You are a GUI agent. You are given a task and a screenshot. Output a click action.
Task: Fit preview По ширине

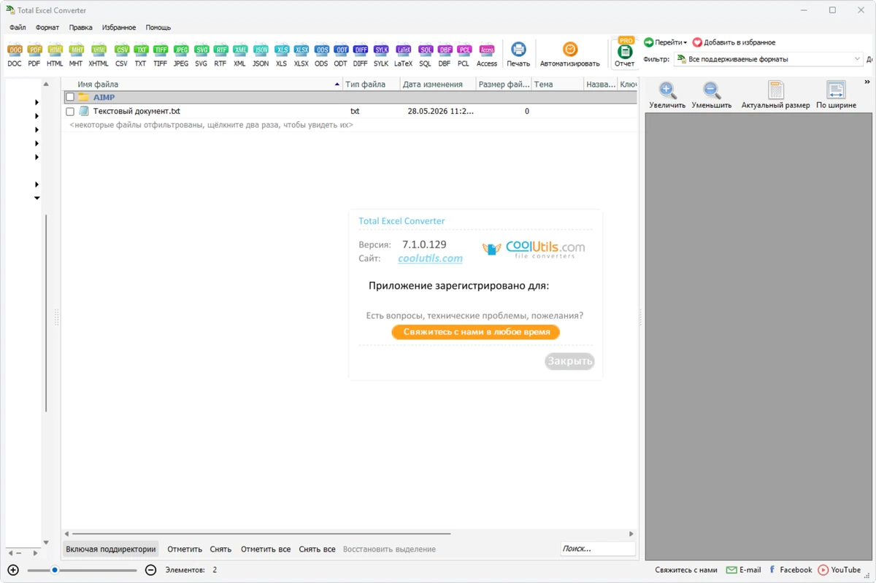click(x=836, y=95)
